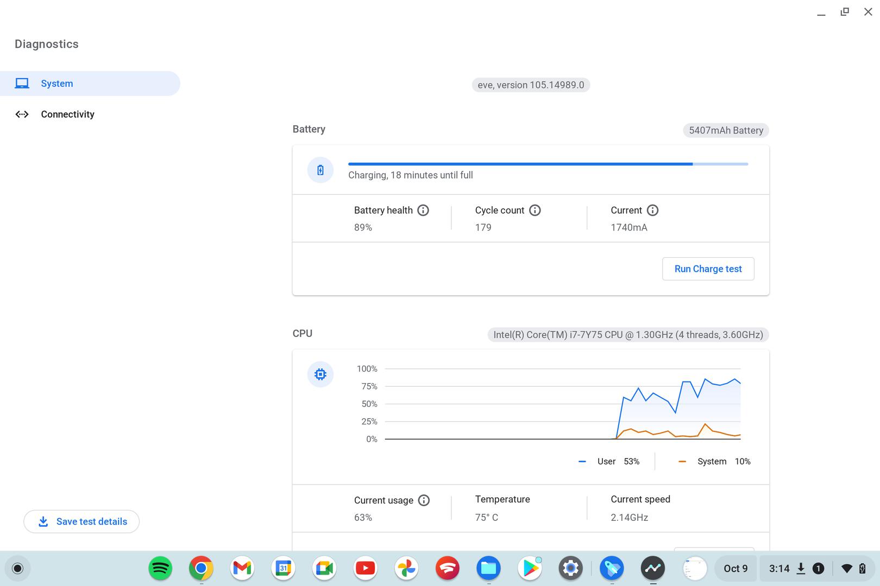Open Google Calendar from the shelf

pos(284,569)
